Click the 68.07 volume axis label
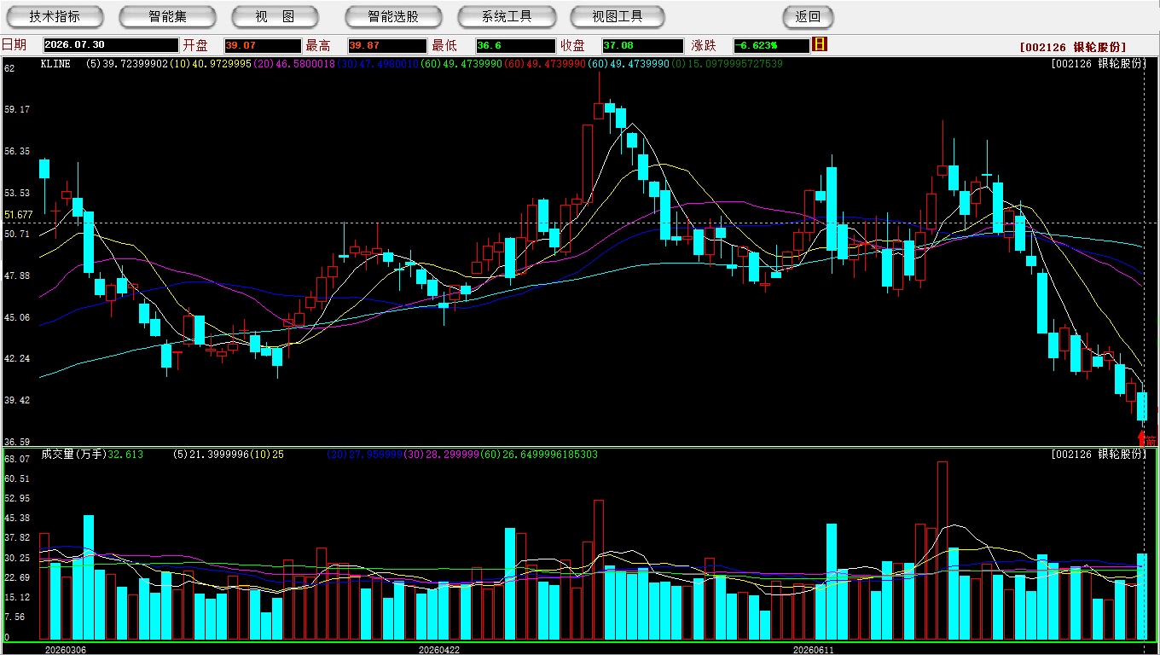The image size is (1160, 655). point(17,459)
